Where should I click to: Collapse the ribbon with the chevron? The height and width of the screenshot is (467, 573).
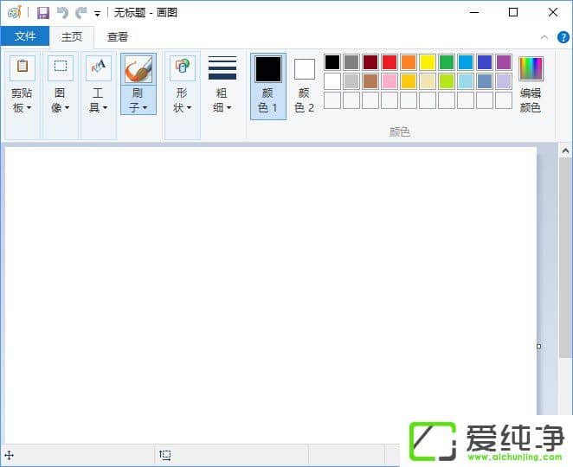pos(544,37)
